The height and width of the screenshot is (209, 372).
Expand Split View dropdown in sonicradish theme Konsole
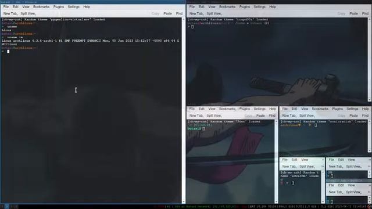coord(307,116)
